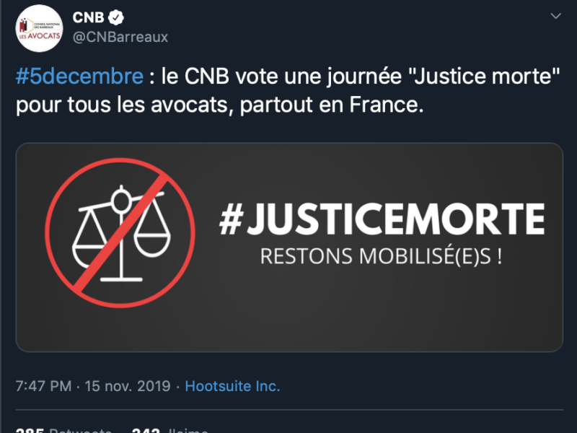Click the 15 nov. 2019 date
This screenshot has height=433, width=577.
pyautogui.click(x=127, y=385)
